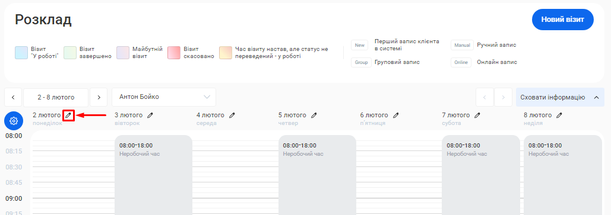
Task: Select the Неробочий час block on 3 лютого
Action: pos(154,175)
